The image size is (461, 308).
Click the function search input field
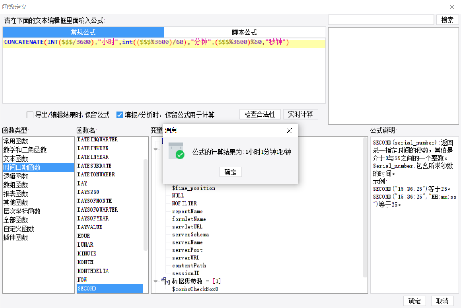[x=381, y=20]
